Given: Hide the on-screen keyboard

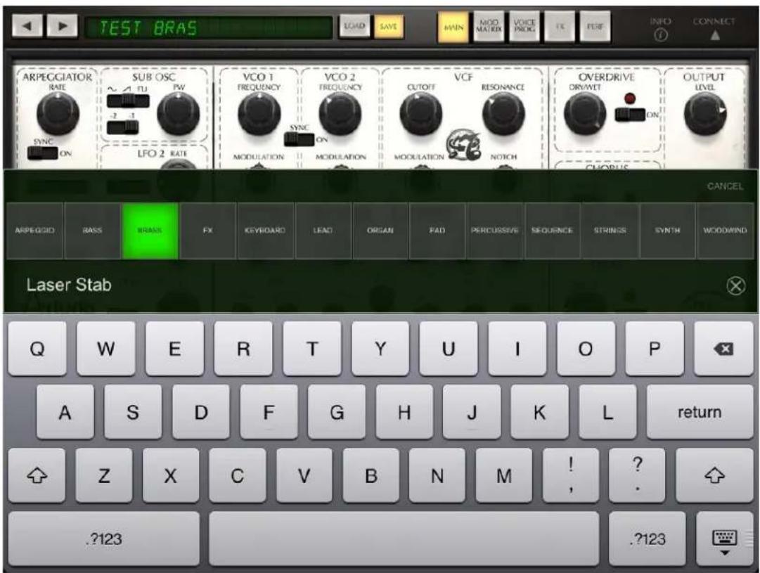Looking at the screenshot, I should [x=724, y=539].
